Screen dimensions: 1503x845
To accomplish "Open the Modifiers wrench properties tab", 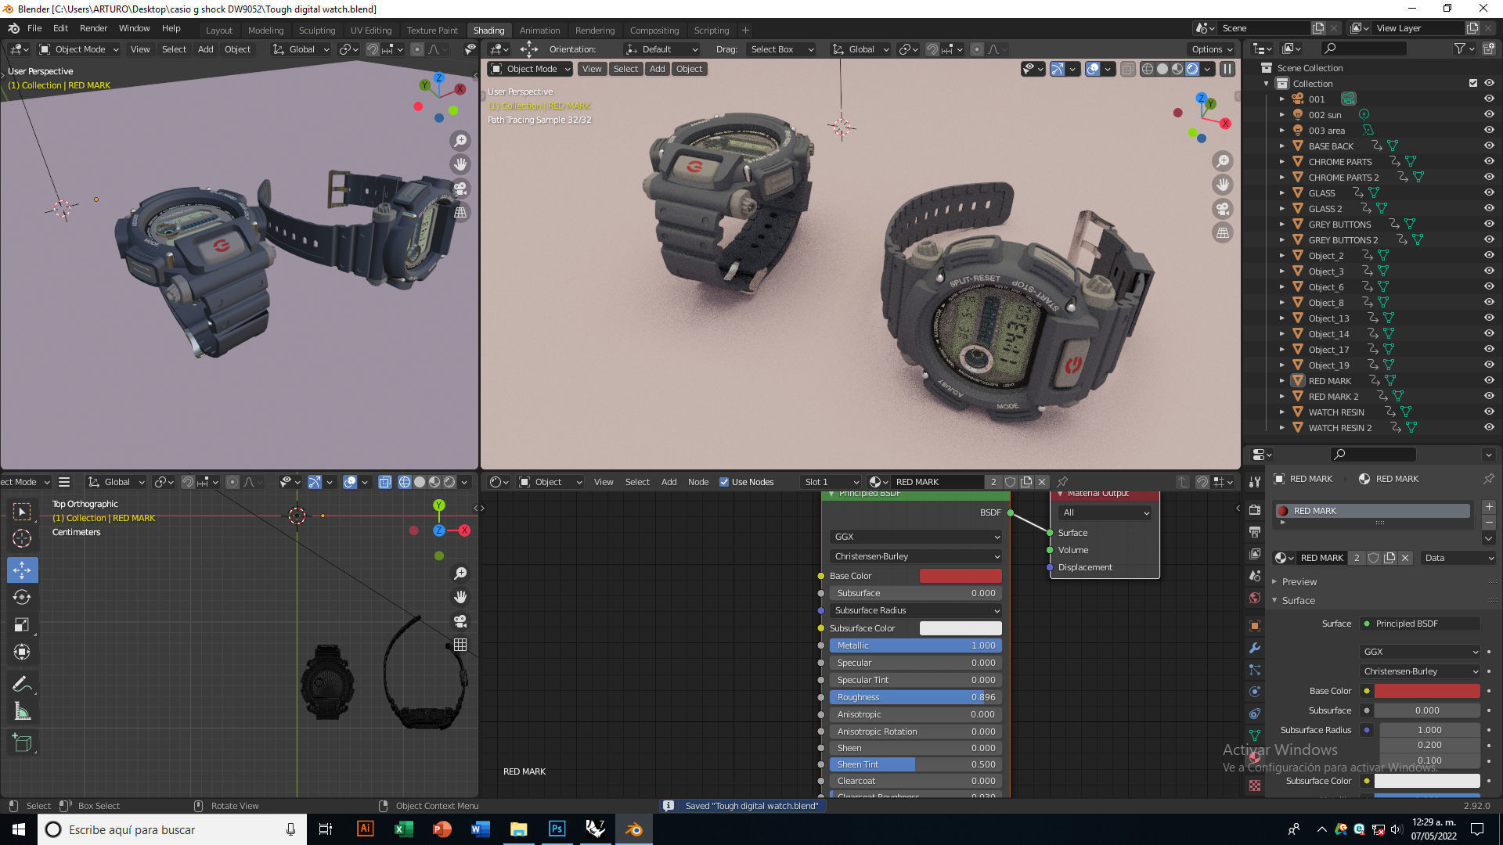I will point(1255,648).
